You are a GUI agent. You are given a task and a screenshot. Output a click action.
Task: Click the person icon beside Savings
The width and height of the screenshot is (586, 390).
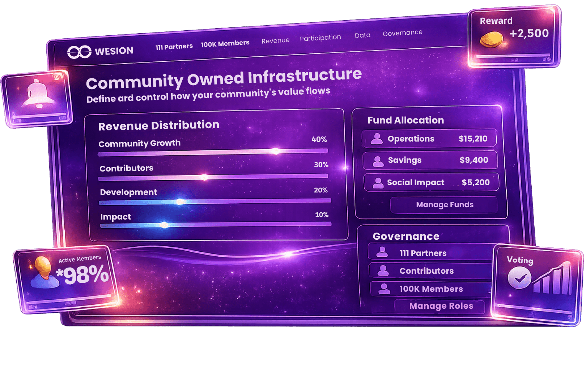pyautogui.click(x=378, y=161)
